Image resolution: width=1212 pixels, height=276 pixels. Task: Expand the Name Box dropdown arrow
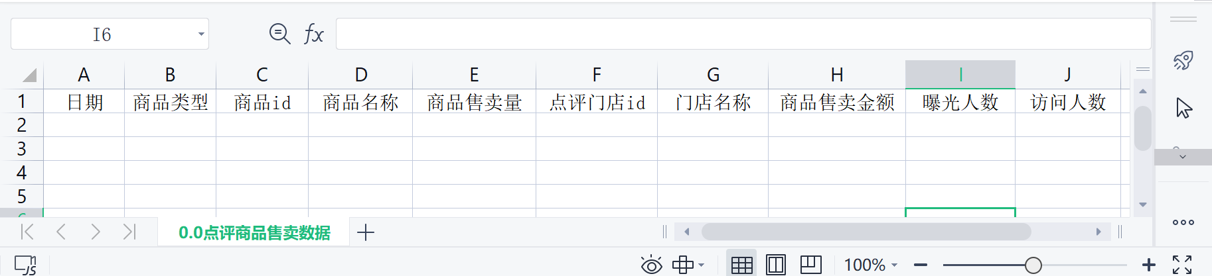coord(201,34)
